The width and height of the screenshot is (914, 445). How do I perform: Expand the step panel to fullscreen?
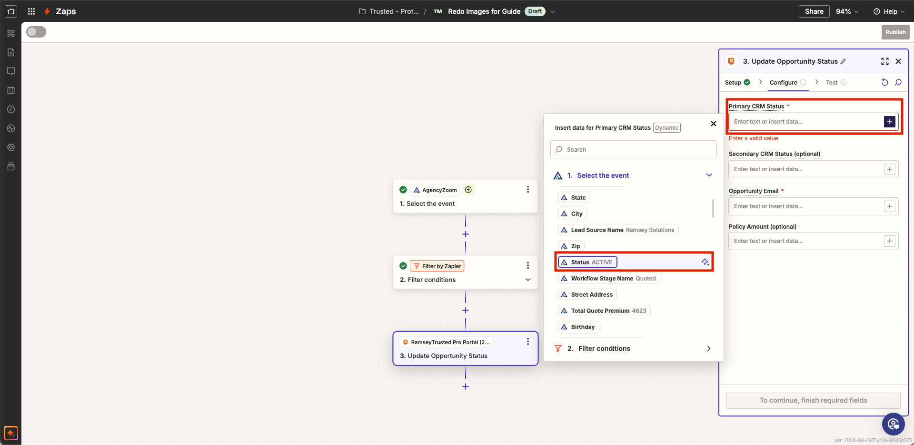884,61
